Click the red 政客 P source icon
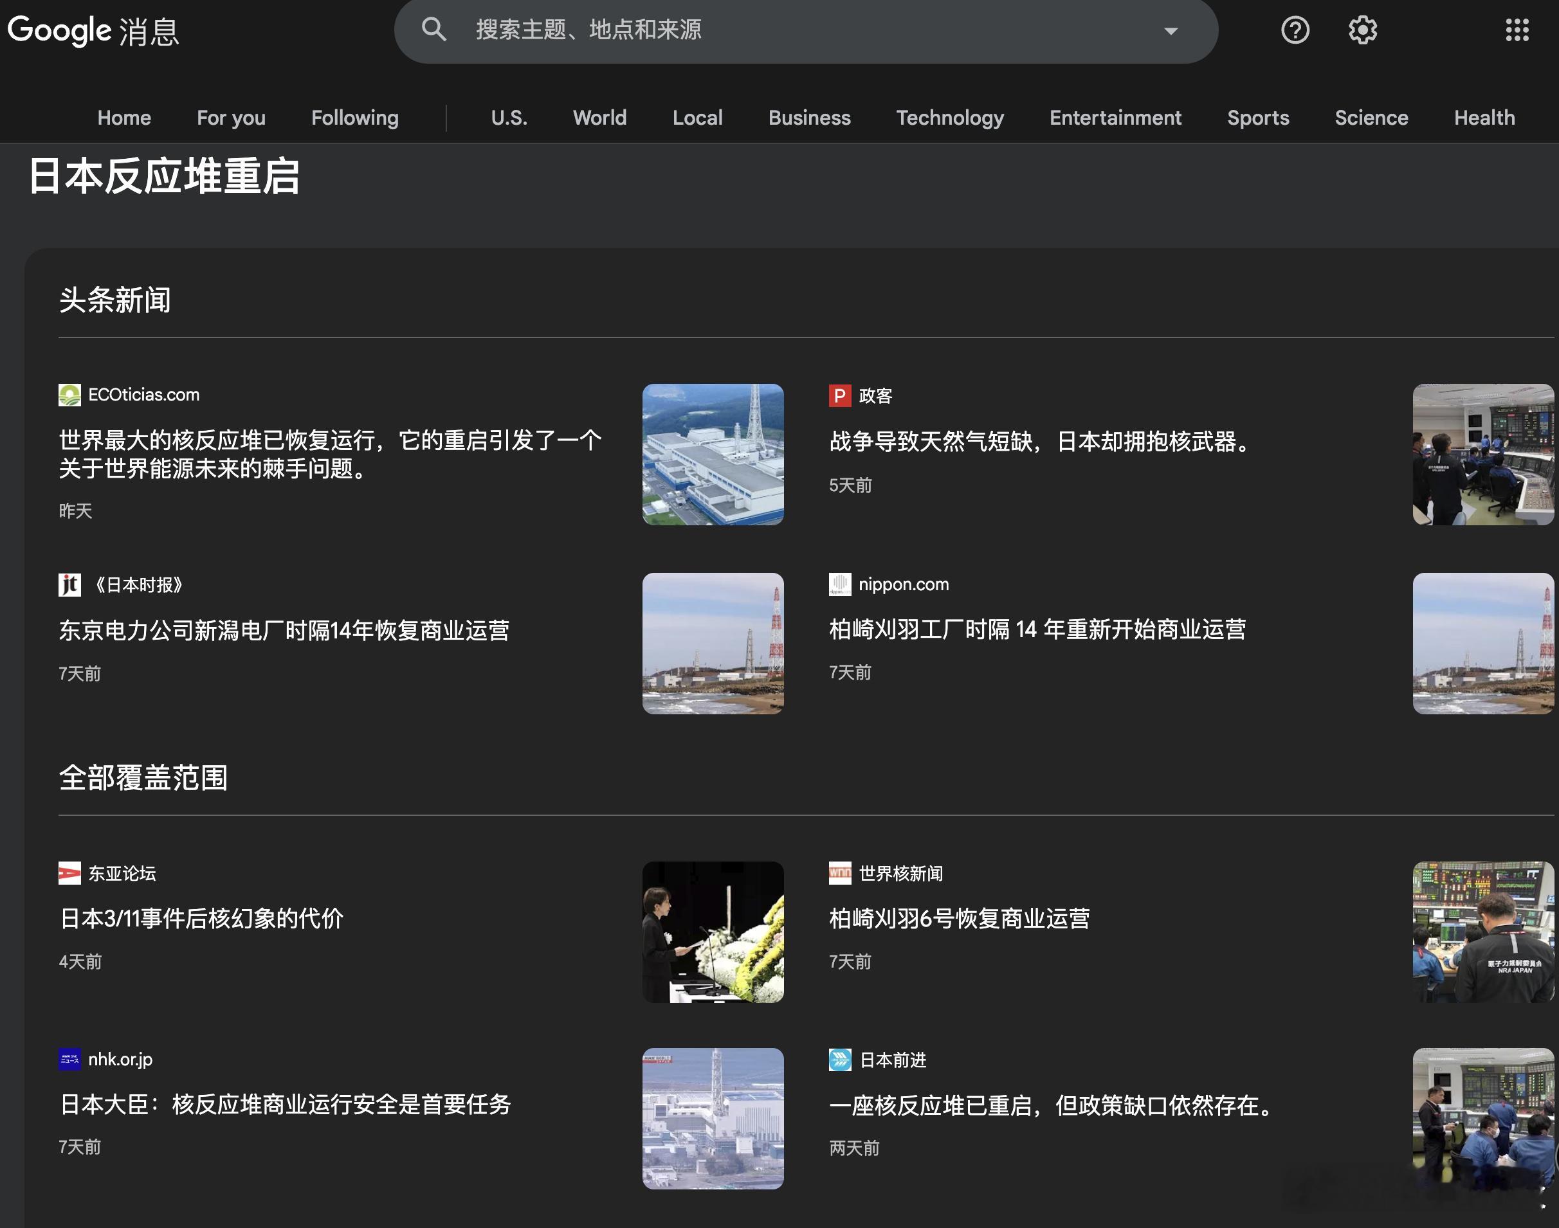 click(x=839, y=395)
